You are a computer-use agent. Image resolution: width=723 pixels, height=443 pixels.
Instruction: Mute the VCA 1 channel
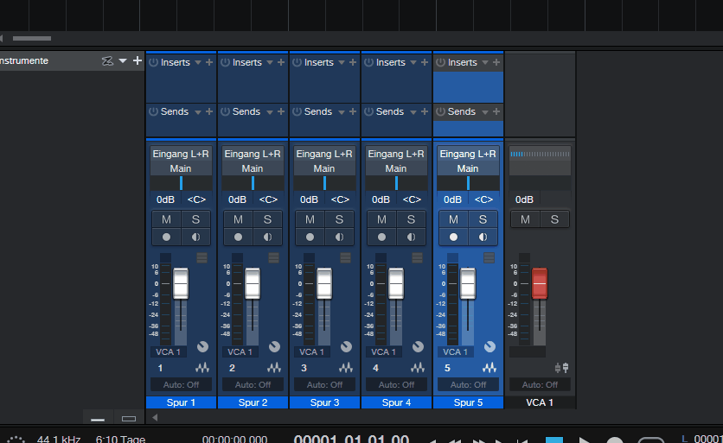point(525,219)
